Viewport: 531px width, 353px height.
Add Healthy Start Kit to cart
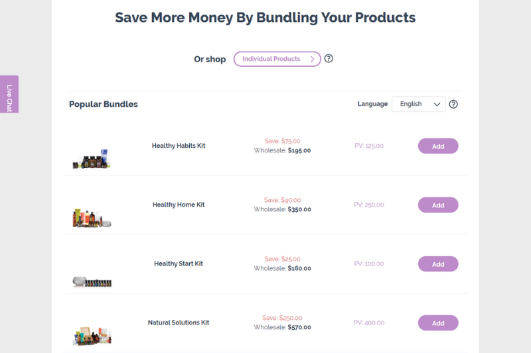pos(438,264)
